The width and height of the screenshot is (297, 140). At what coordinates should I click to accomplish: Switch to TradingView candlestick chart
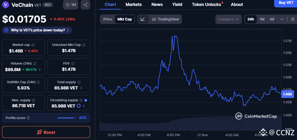[165, 19]
